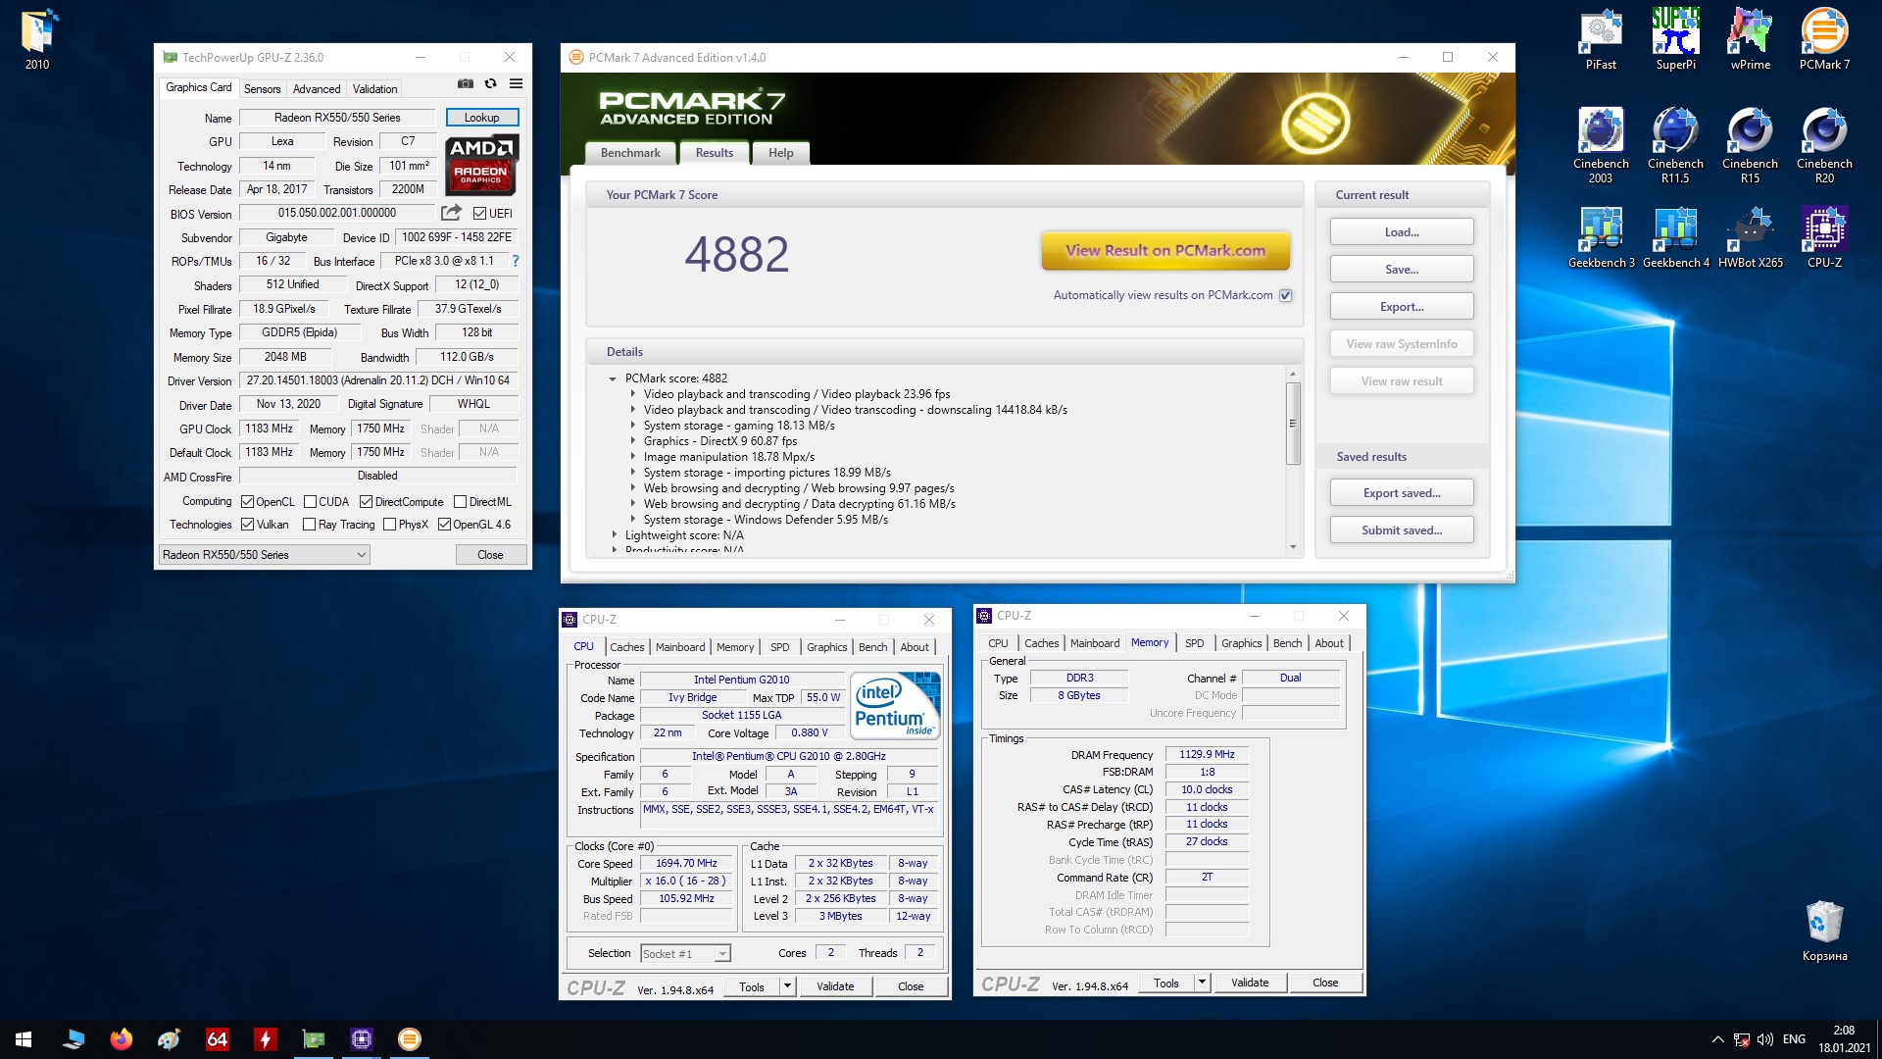Click the Details scrollbar up arrow
The image size is (1882, 1059).
pos(1293,374)
